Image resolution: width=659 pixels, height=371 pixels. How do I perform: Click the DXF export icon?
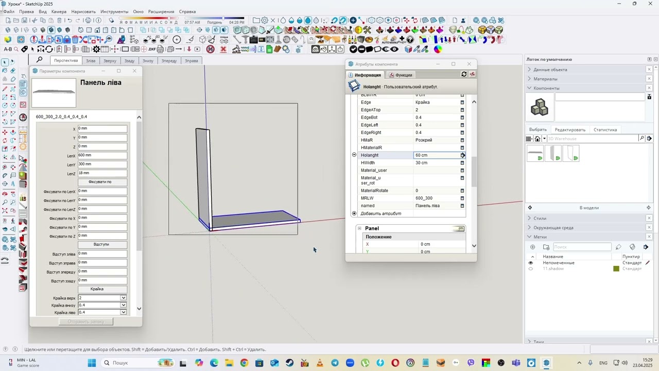click(x=152, y=49)
